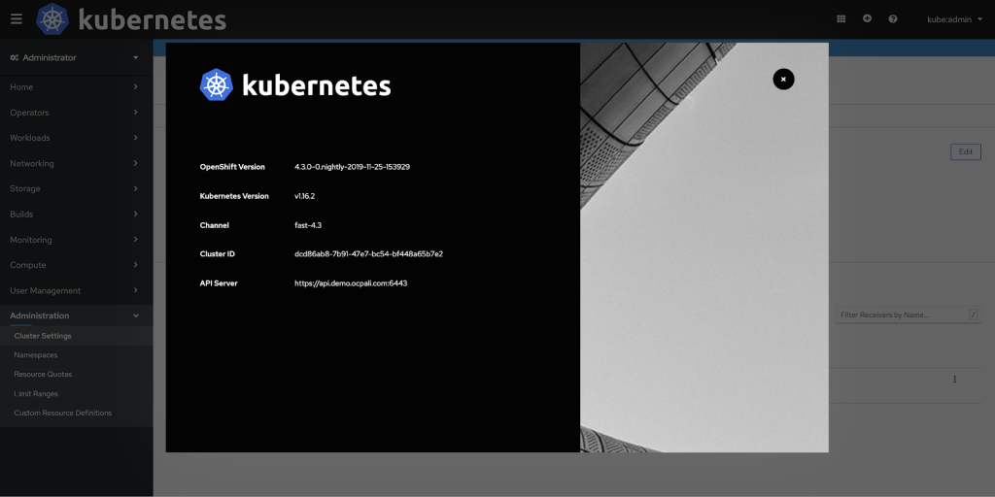Expand the Storage navigation section

pos(76,189)
